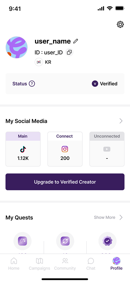Tap Upgrade to Verified Creator button
The height and width of the screenshot is (283, 130).
click(x=65, y=182)
